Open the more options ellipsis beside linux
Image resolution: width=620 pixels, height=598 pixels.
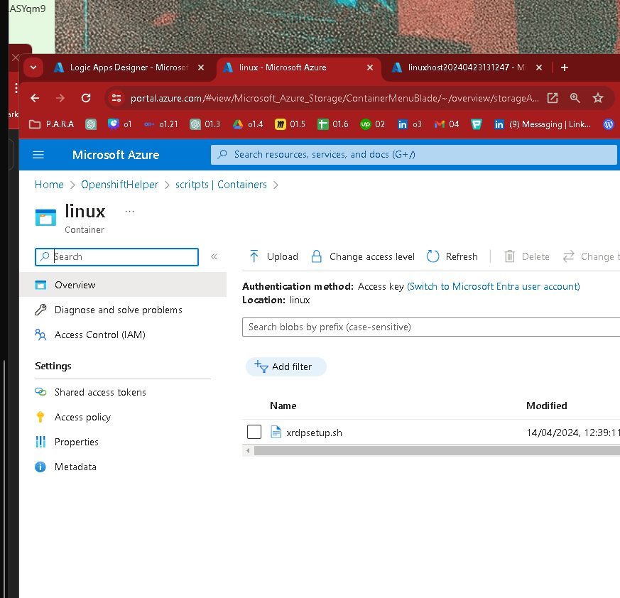coord(130,211)
